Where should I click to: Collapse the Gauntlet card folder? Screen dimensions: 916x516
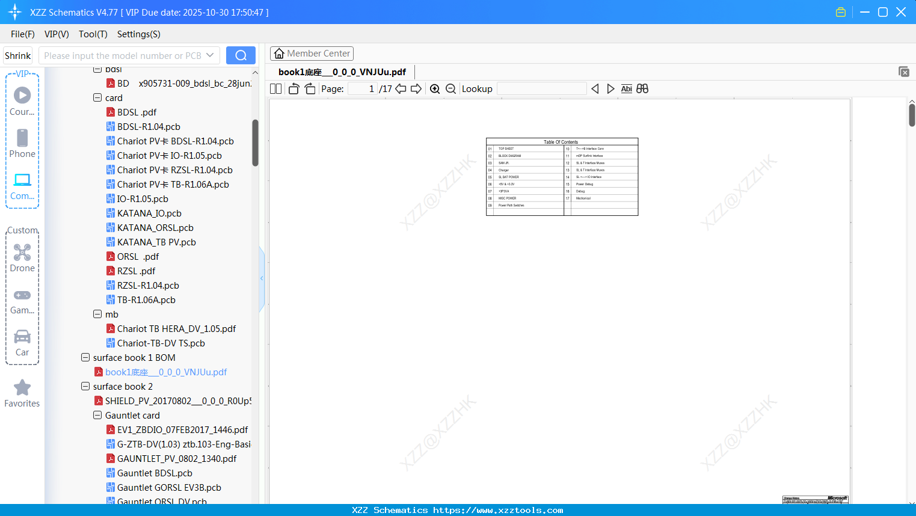[x=97, y=415]
